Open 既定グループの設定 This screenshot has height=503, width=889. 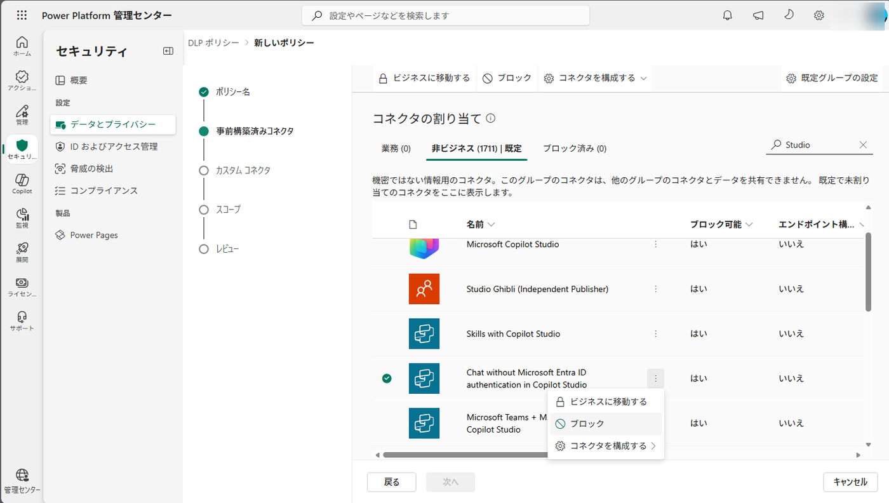(x=832, y=78)
